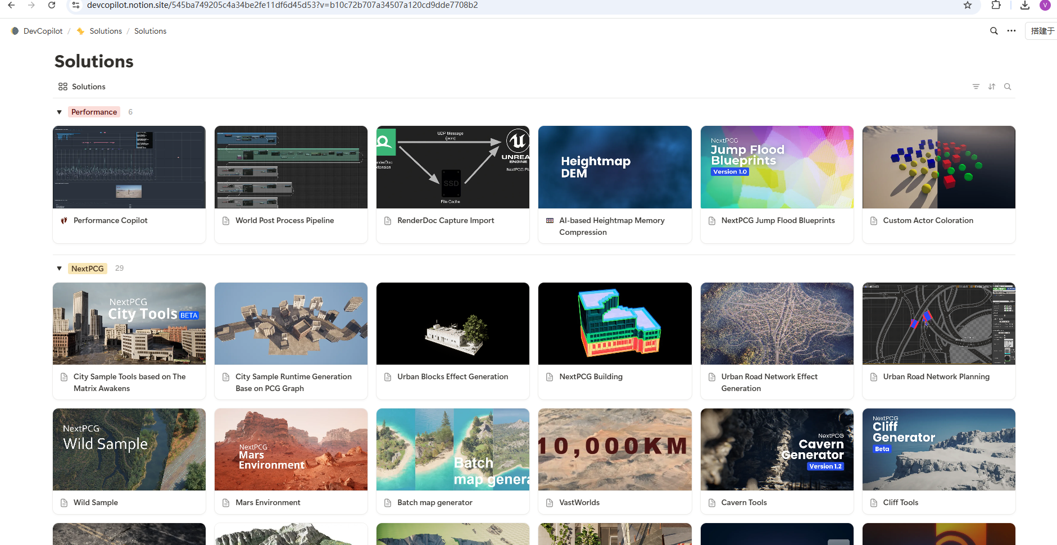Open Cliff Generator cover image
The height and width of the screenshot is (545, 1057).
point(938,449)
